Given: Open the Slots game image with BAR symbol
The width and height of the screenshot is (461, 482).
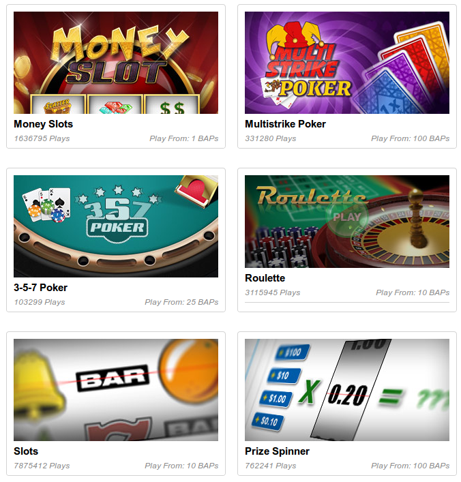Looking at the screenshot, I should tap(116, 390).
